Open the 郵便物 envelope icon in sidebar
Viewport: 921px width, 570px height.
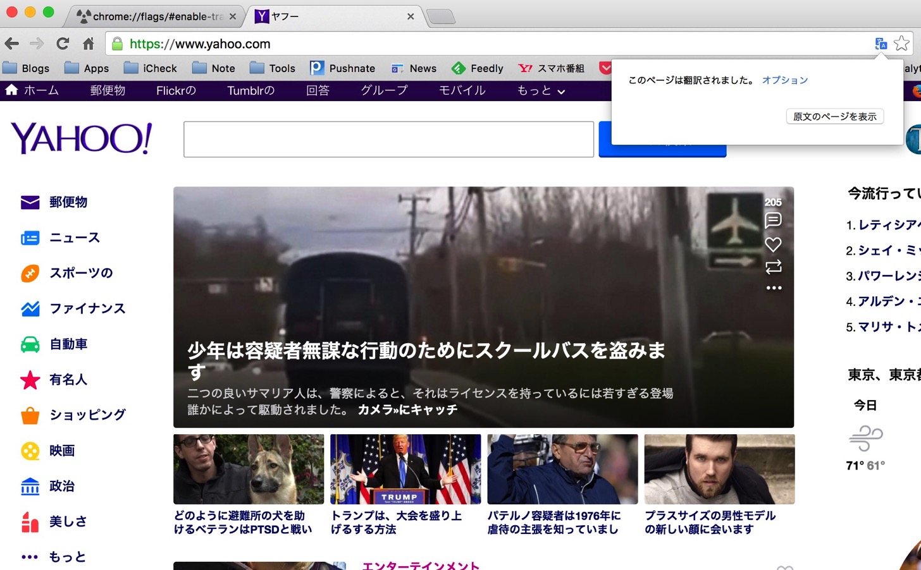(30, 202)
